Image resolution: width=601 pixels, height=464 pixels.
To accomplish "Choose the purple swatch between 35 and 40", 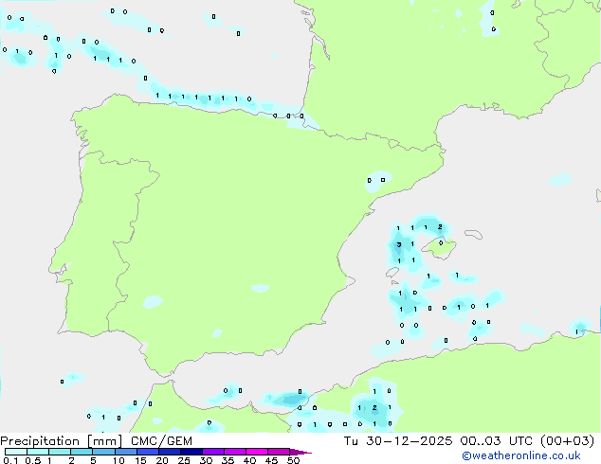I will 236,453.
